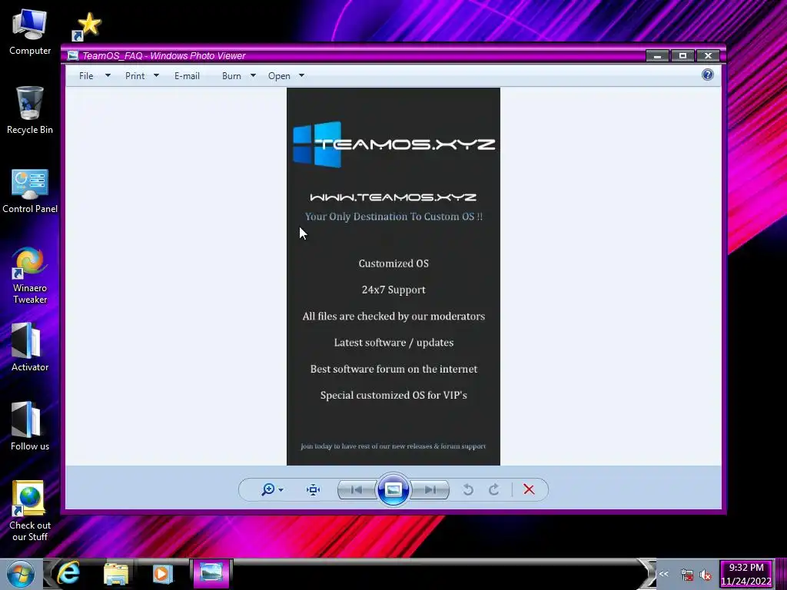This screenshot has height=590, width=787.
Task: Click 'Best software forum on the internet'
Action: [x=393, y=369]
